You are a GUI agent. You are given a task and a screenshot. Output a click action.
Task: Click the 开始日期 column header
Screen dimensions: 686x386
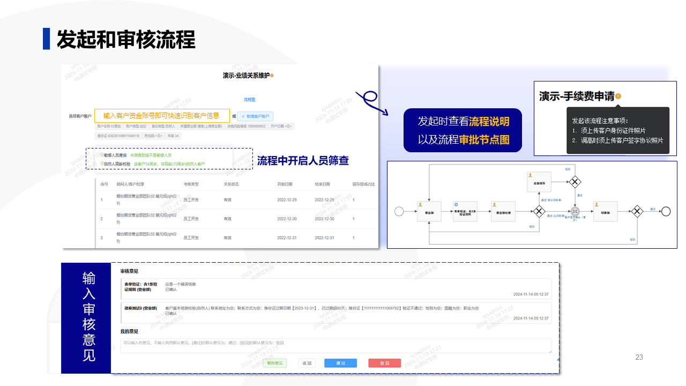(x=286, y=184)
